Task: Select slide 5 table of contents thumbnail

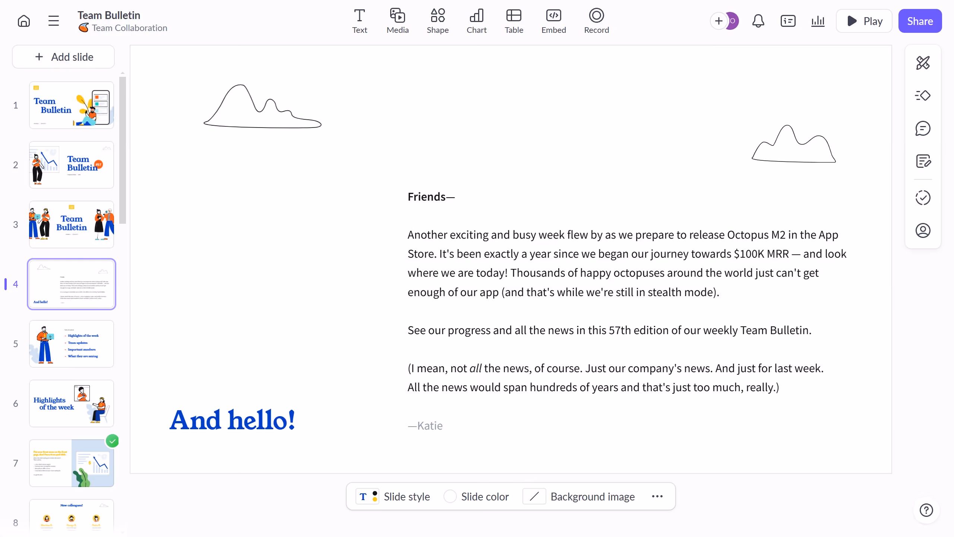Action: pyautogui.click(x=72, y=344)
